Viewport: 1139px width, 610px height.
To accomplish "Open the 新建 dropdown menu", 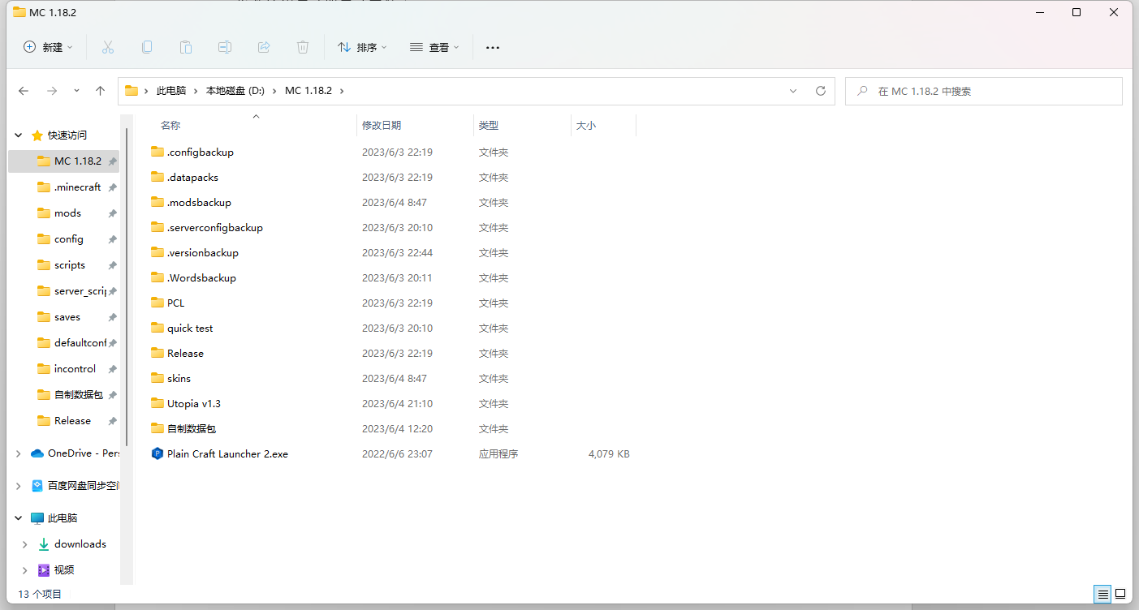I will pyautogui.click(x=48, y=47).
